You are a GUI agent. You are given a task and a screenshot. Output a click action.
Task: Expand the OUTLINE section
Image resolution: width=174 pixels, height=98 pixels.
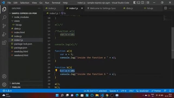[26, 83]
